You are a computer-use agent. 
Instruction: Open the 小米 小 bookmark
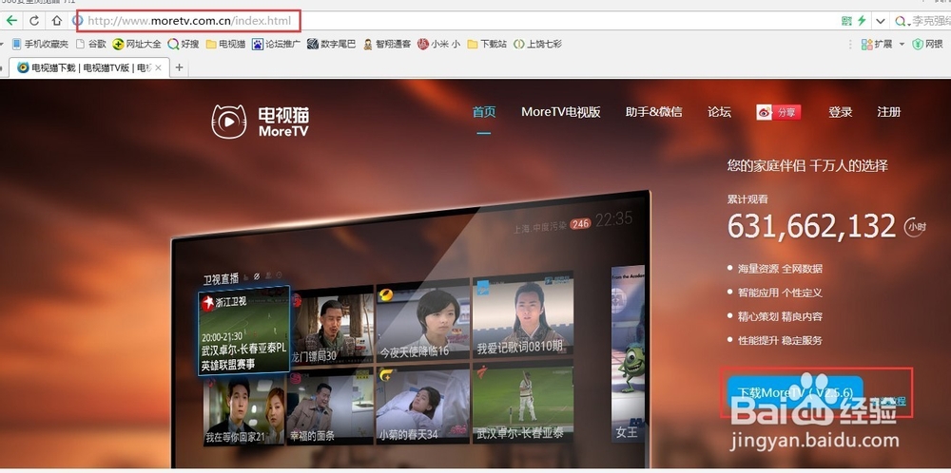coord(439,44)
